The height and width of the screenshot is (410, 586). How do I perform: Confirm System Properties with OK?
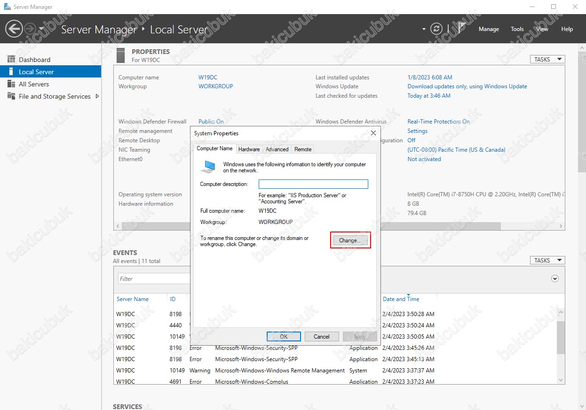[x=284, y=336]
